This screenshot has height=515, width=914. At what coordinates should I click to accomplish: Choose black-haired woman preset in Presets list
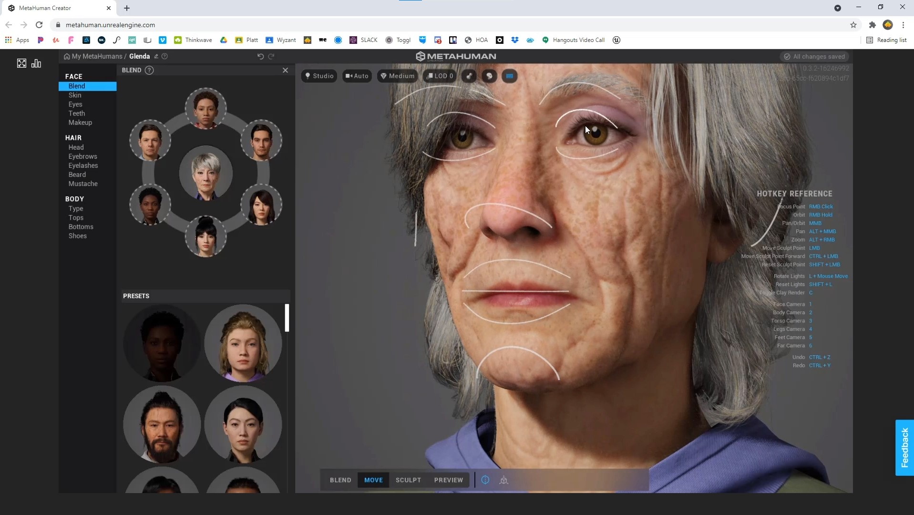243,424
